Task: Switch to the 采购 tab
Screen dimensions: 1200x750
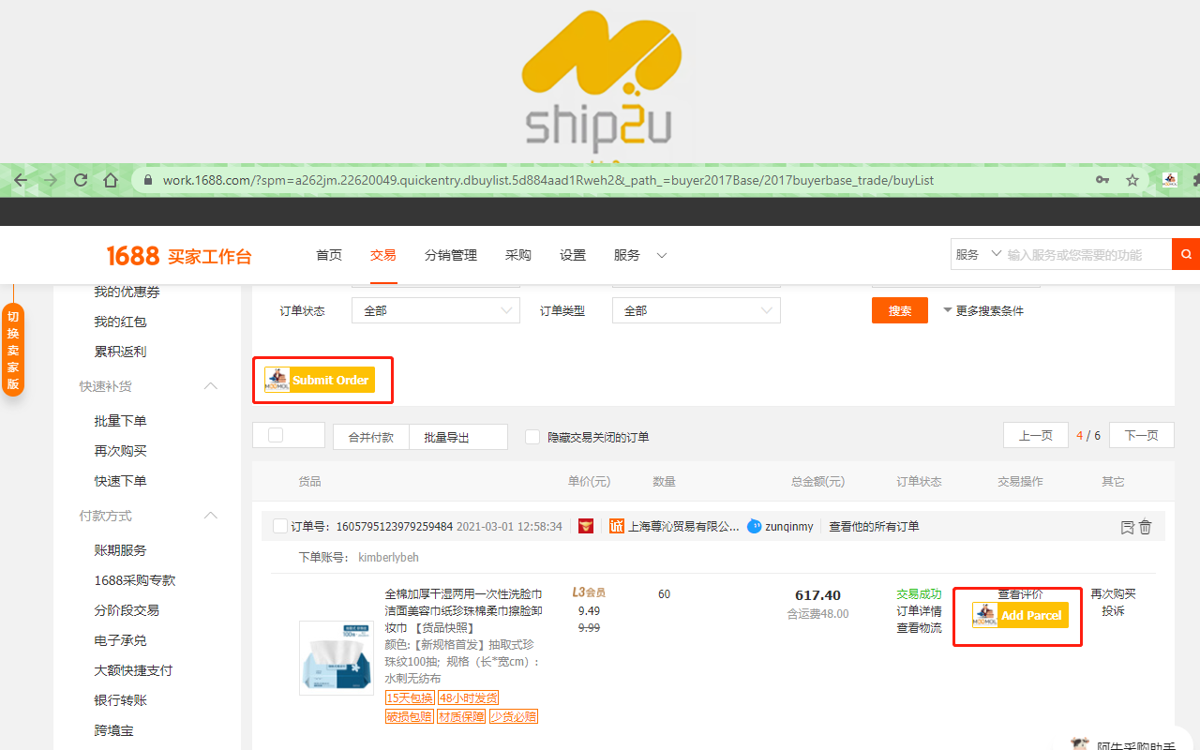Action: (x=518, y=255)
